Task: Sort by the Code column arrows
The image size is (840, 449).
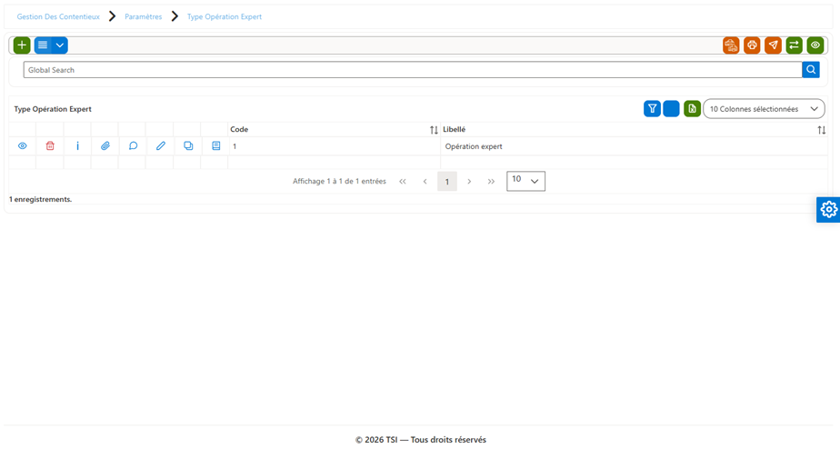Action: 434,130
